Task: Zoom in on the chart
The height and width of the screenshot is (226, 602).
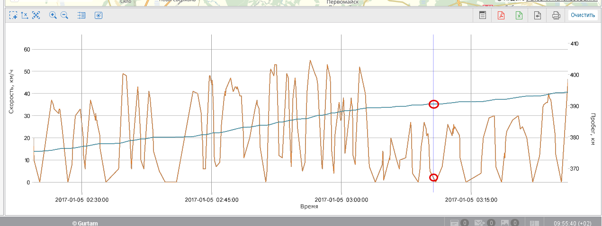Action: pos(53,15)
